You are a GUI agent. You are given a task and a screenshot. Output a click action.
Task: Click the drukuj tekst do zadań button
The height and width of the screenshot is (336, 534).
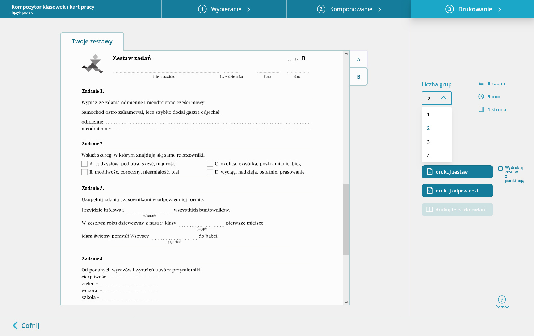(x=457, y=210)
